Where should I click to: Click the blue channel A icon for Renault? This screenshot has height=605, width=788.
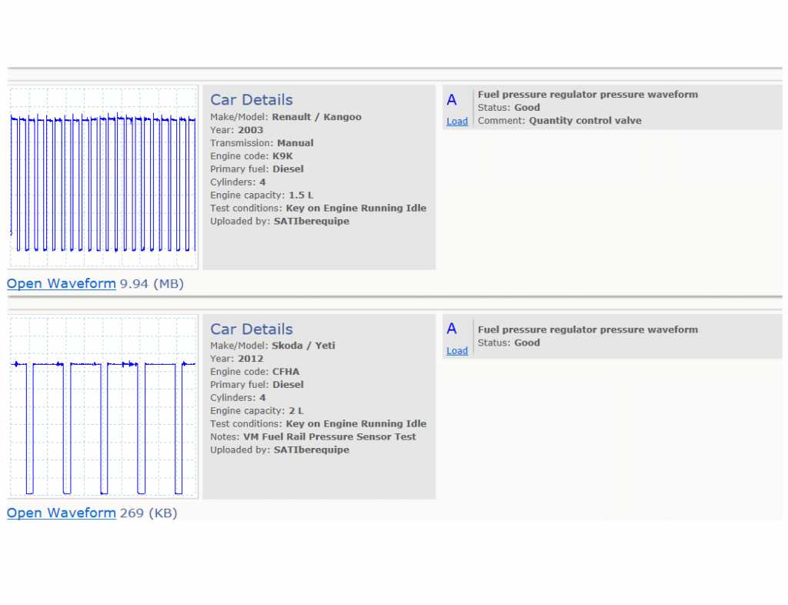coord(452,100)
